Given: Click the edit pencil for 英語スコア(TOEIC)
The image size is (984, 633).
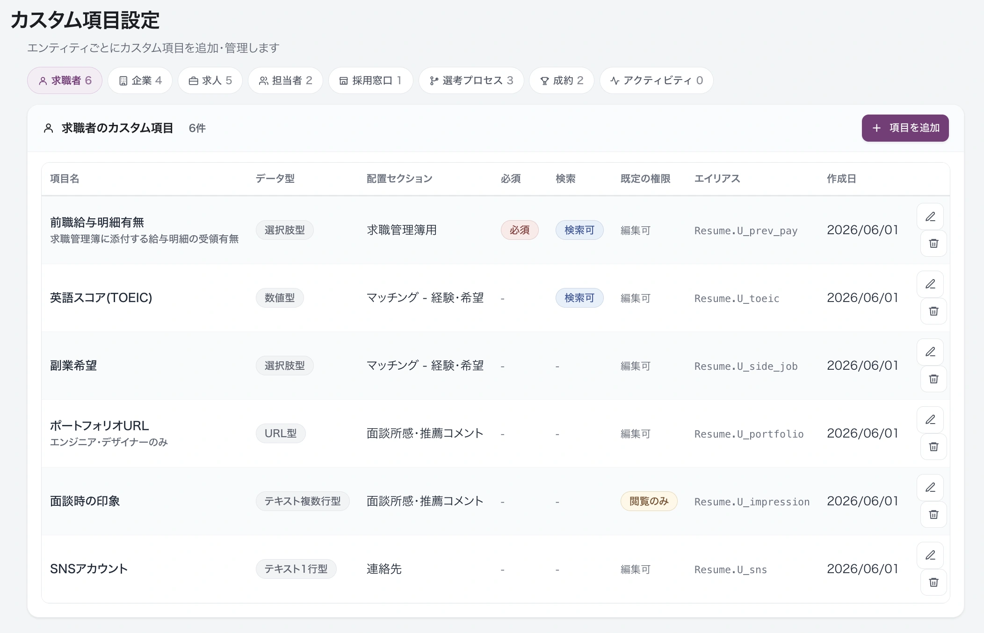Looking at the screenshot, I should click(930, 284).
